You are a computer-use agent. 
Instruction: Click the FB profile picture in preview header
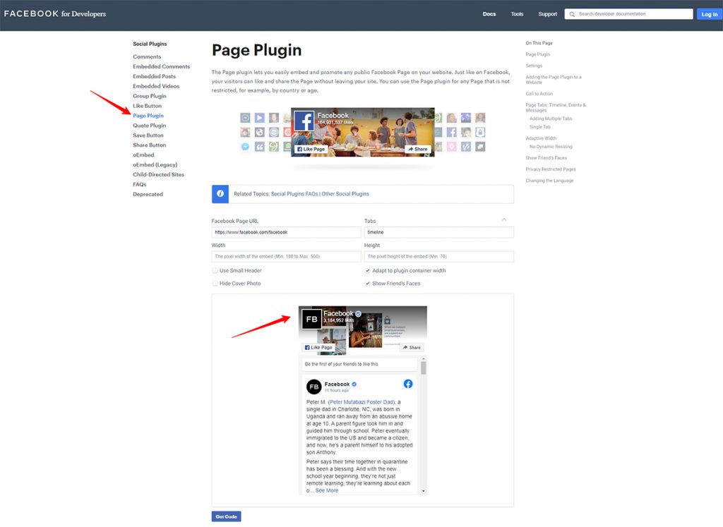click(x=312, y=320)
